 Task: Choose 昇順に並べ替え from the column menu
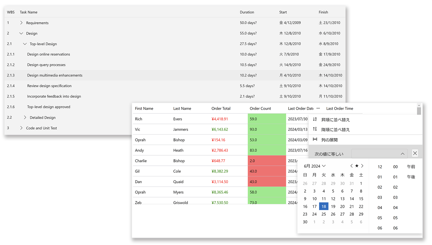[336, 120]
